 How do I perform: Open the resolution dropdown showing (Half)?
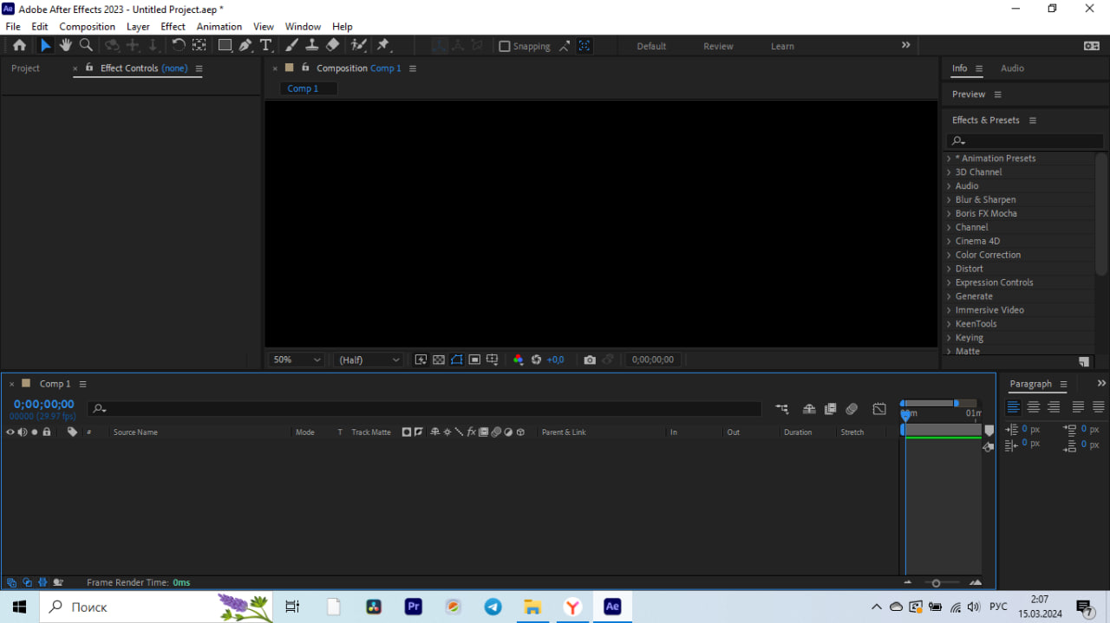(x=368, y=359)
